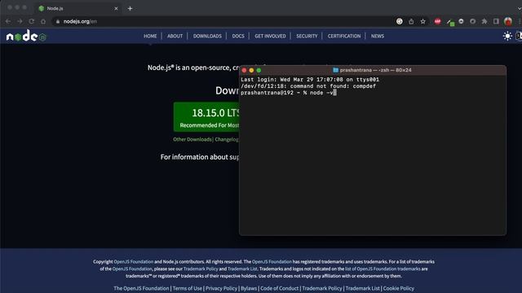Open the Trademark List footer link

point(362,288)
